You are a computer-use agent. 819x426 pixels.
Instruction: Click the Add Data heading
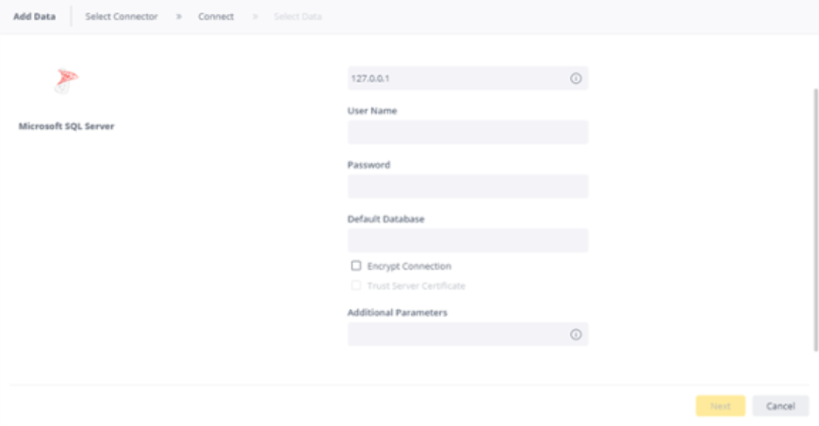click(x=35, y=17)
